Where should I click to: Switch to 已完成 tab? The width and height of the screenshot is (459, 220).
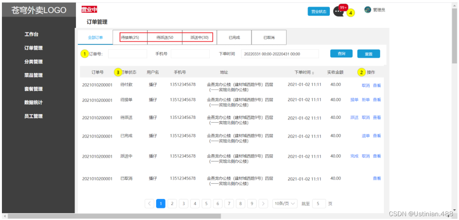point(234,38)
